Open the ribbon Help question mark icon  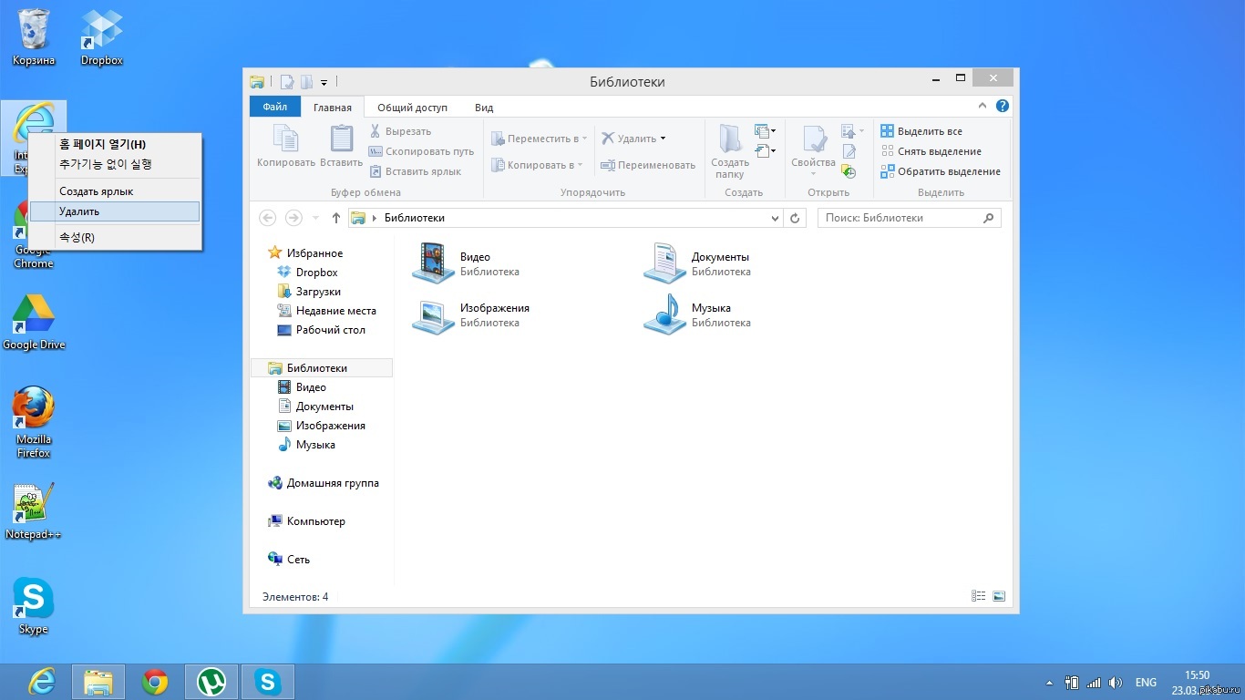pyautogui.click(x=1003, y=106)
